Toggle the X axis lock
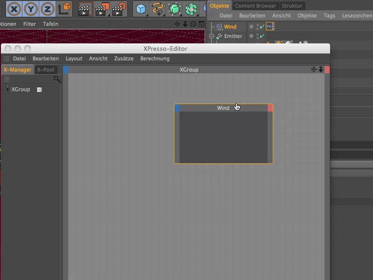Viewport: 373px width, 280px height. [x=14, y=8]
